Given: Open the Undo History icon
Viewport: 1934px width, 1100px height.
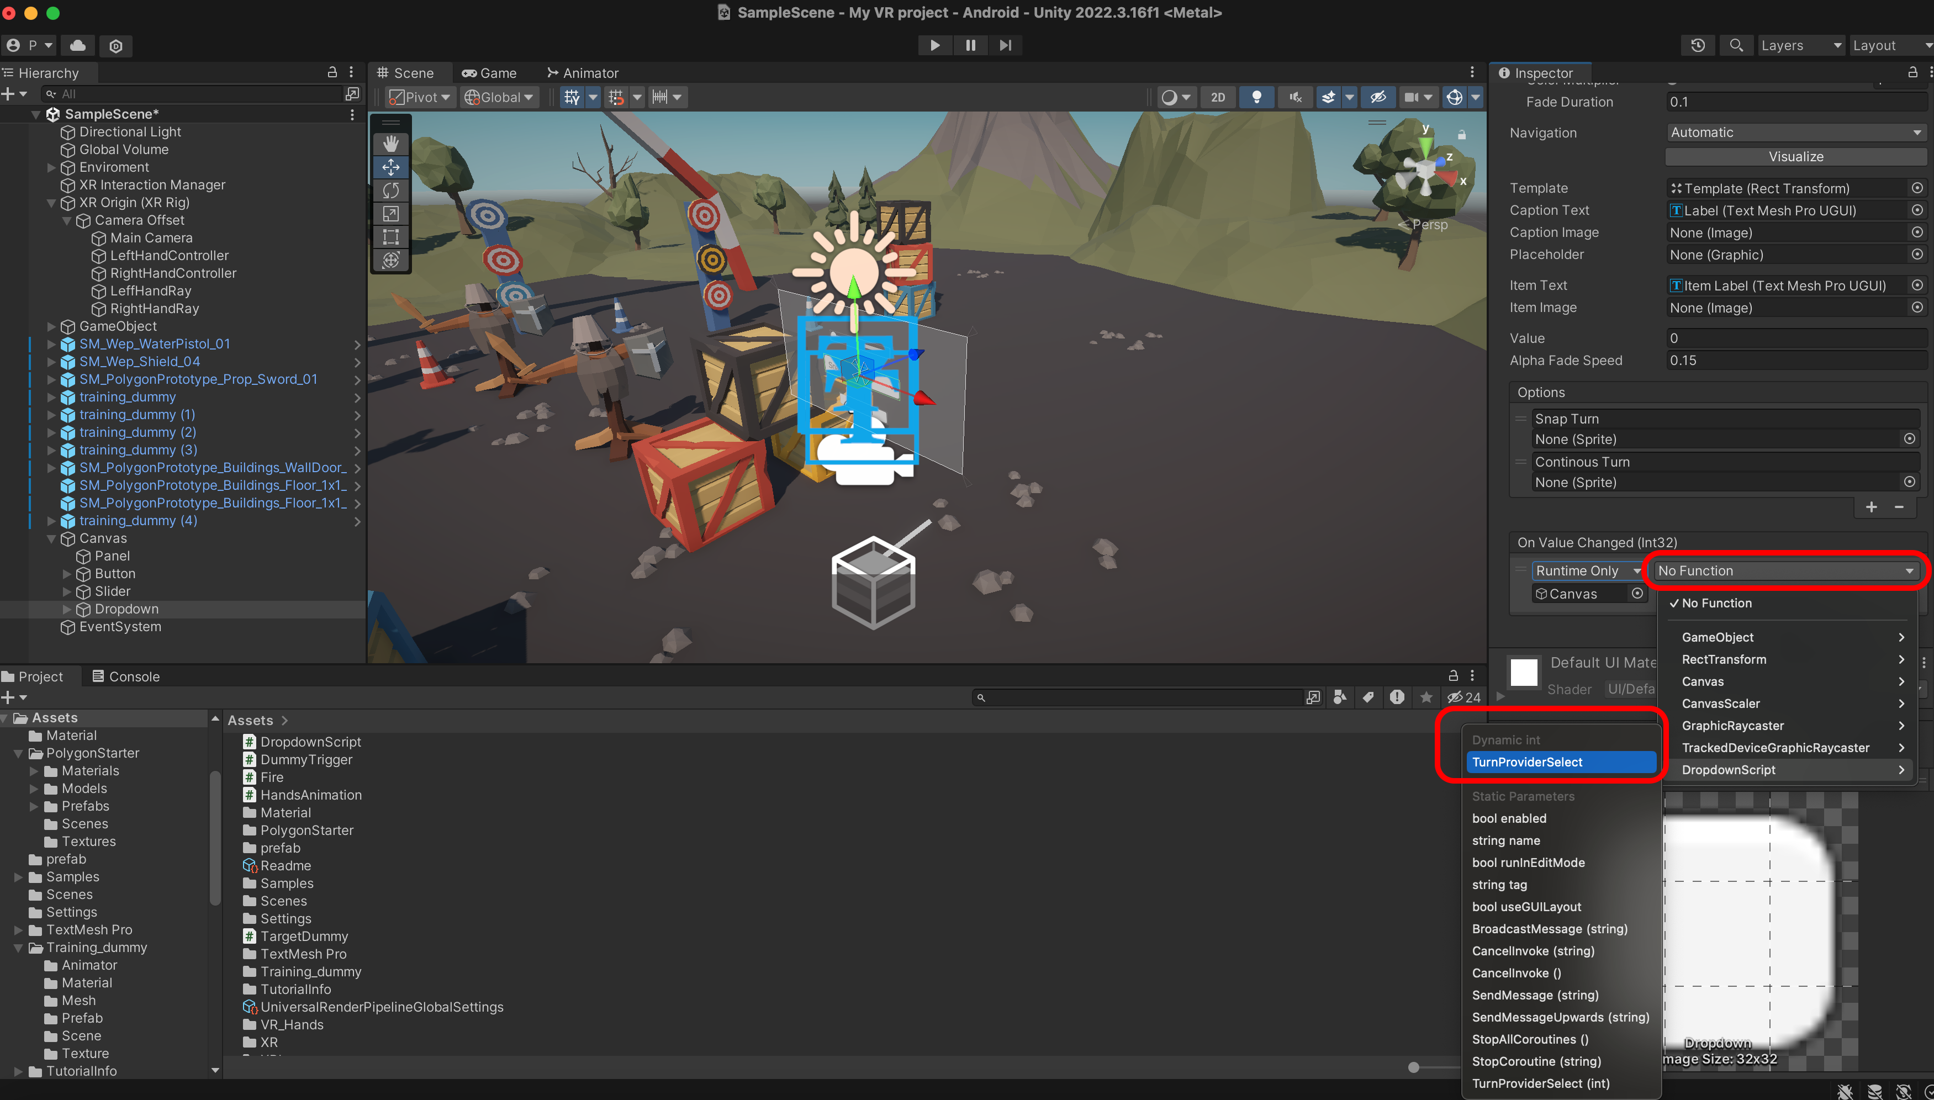Looking at the screenshot, I should click(x=1698, y=45).
